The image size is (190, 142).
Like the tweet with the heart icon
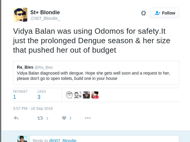(x=64, y=118)
